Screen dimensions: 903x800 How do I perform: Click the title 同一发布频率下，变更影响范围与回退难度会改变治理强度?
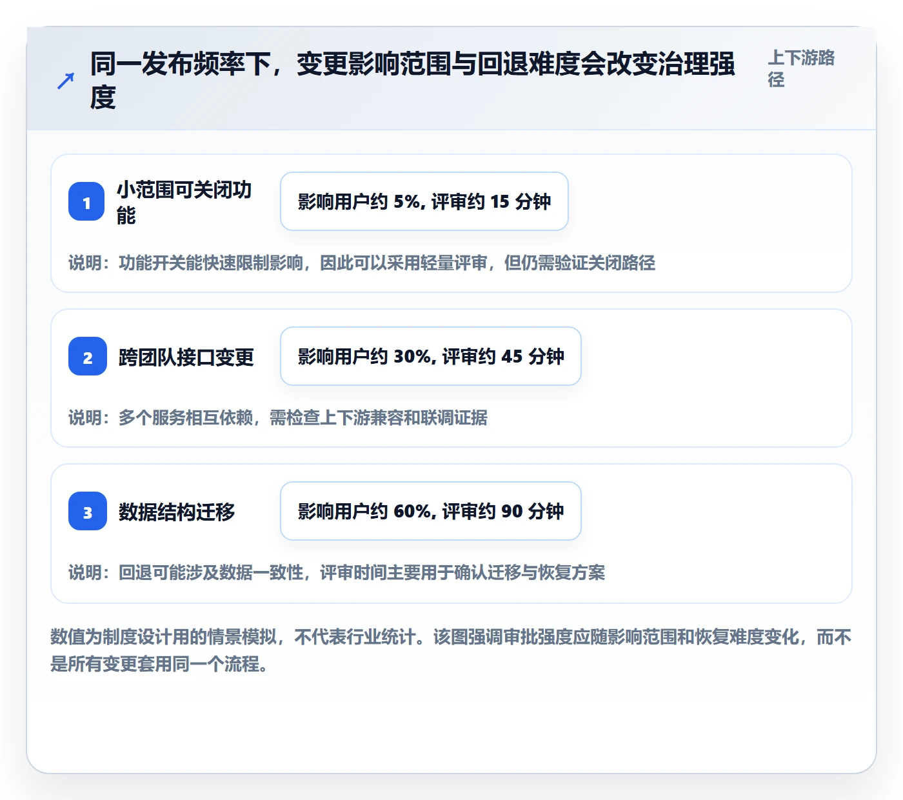[x=413, y=81]
